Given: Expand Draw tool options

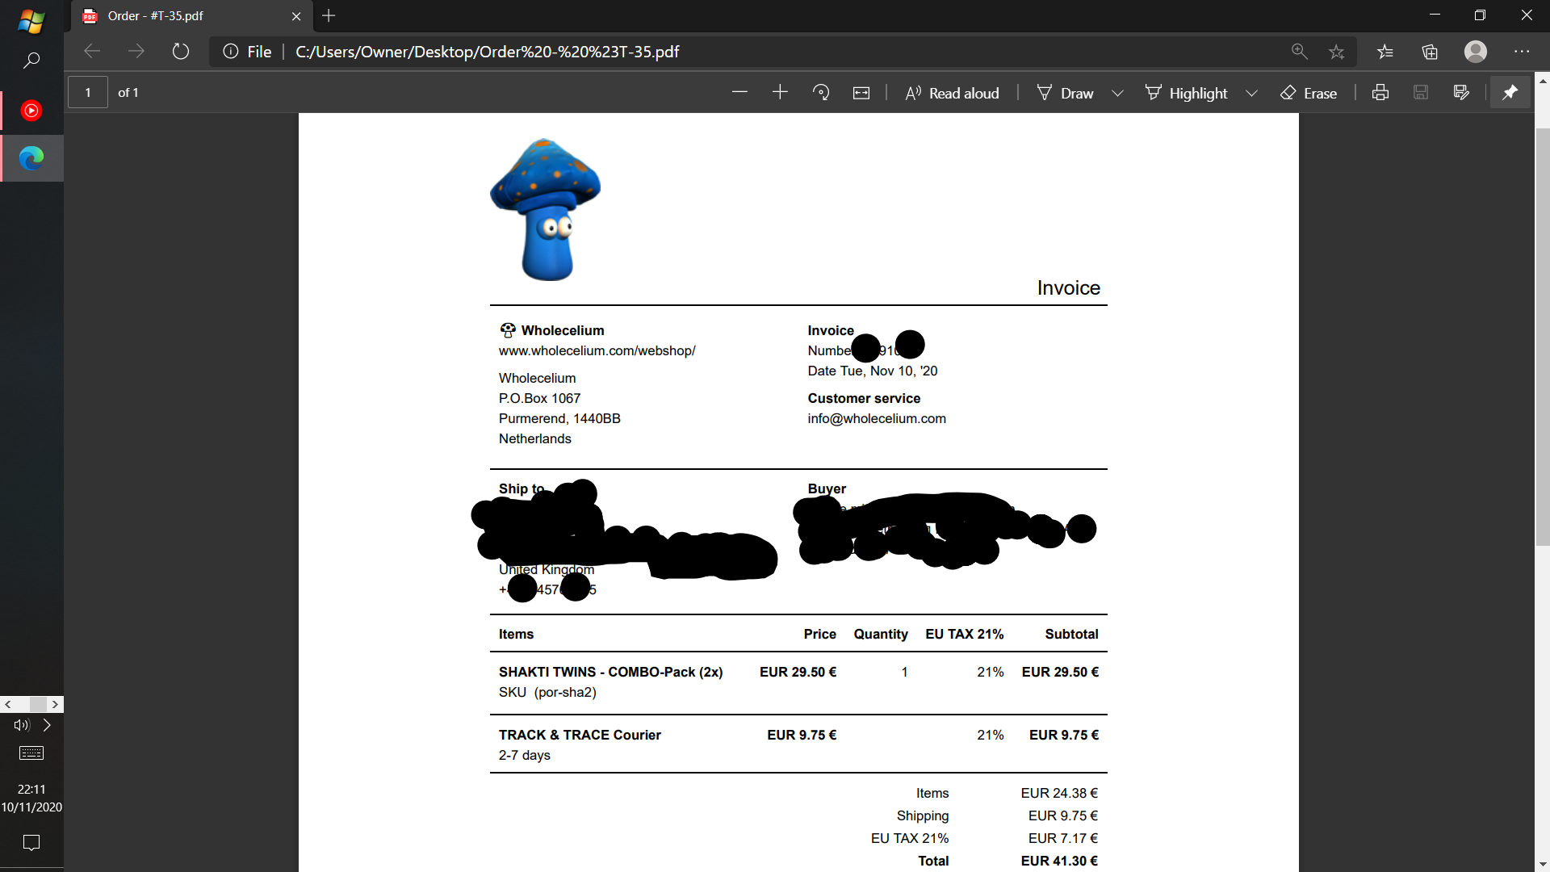Looking at the screenshot, I should click(1117, 93).
